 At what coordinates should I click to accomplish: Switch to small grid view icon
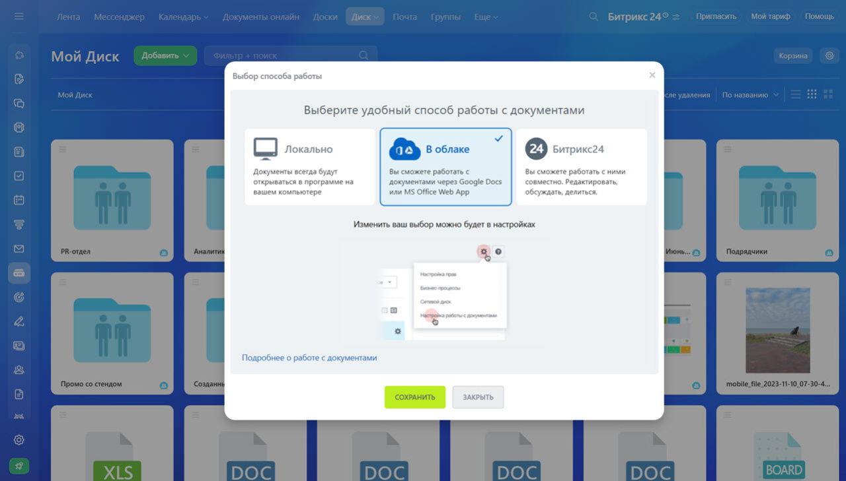click(x=812, y=94)
